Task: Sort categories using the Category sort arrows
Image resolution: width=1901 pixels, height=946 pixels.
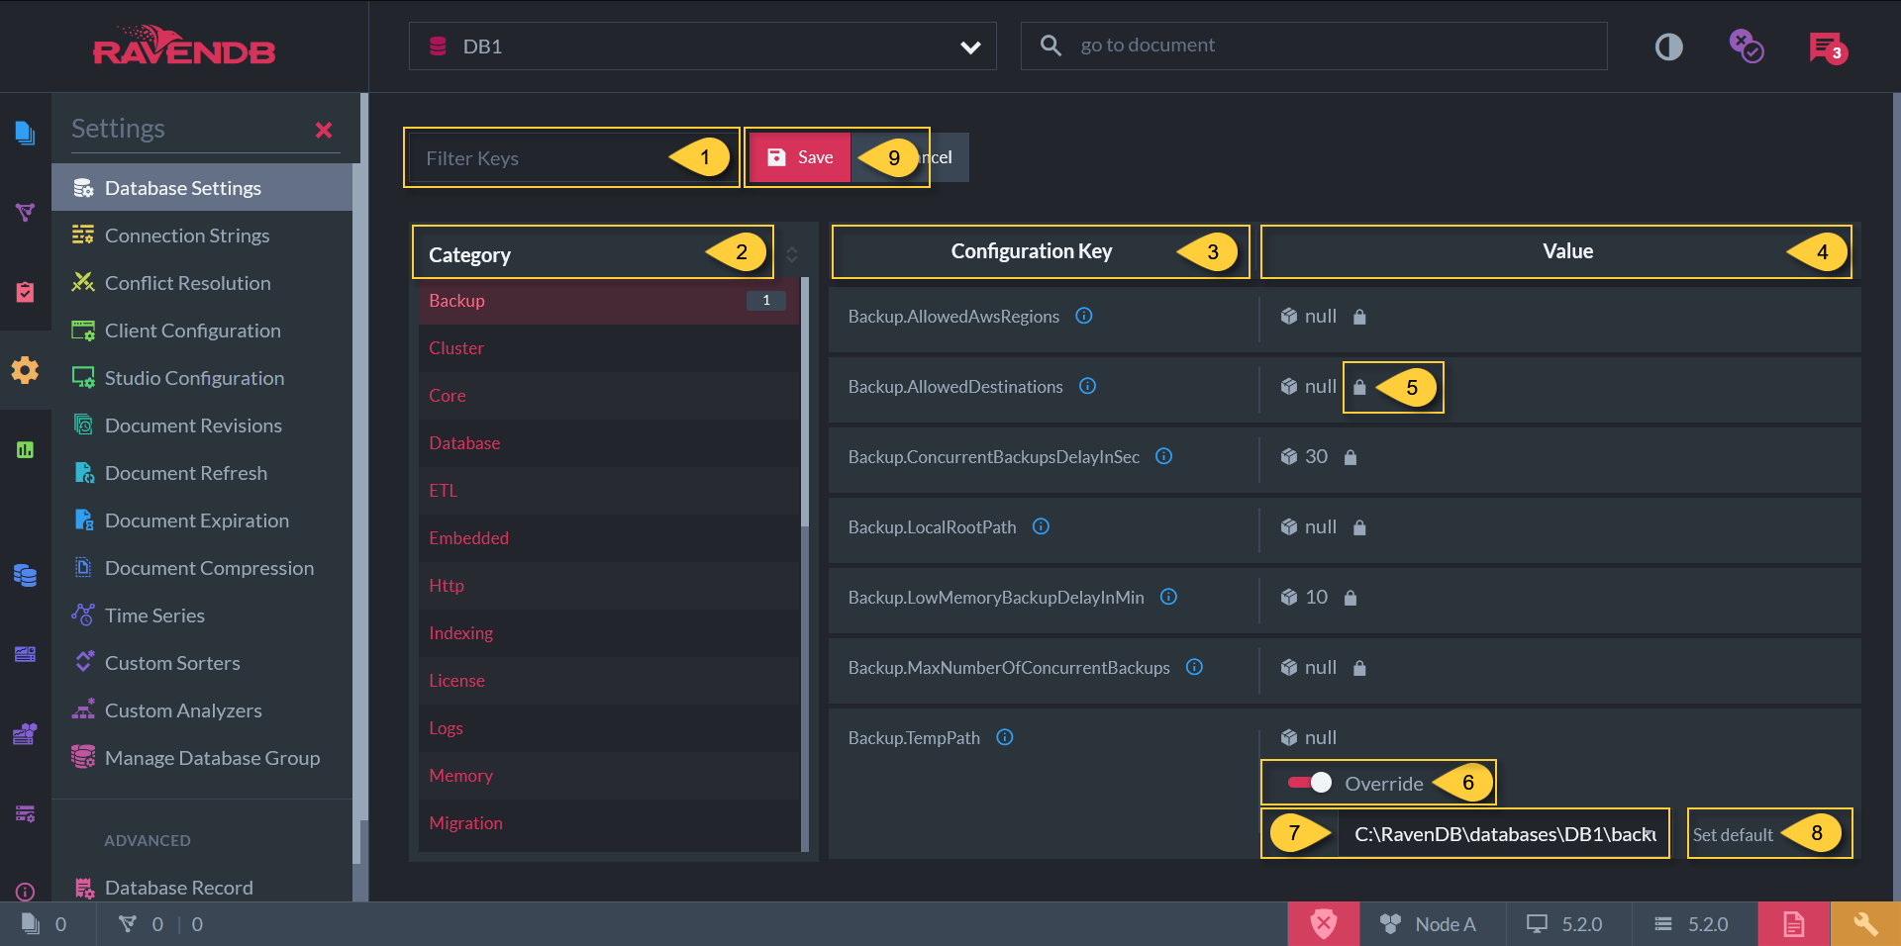Action: click(791, 254)
